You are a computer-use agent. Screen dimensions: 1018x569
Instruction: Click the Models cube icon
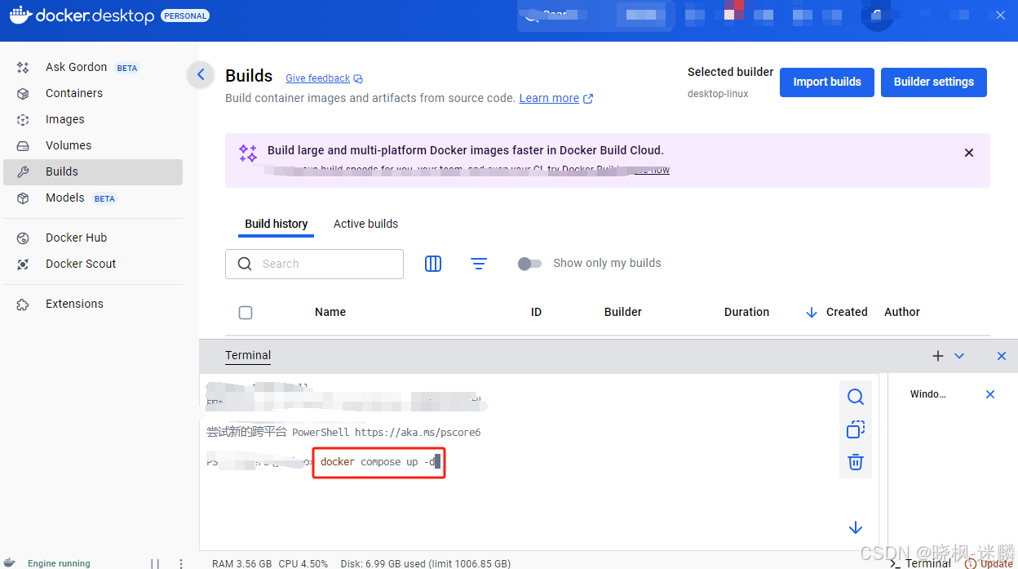click(x=23, y=198)
